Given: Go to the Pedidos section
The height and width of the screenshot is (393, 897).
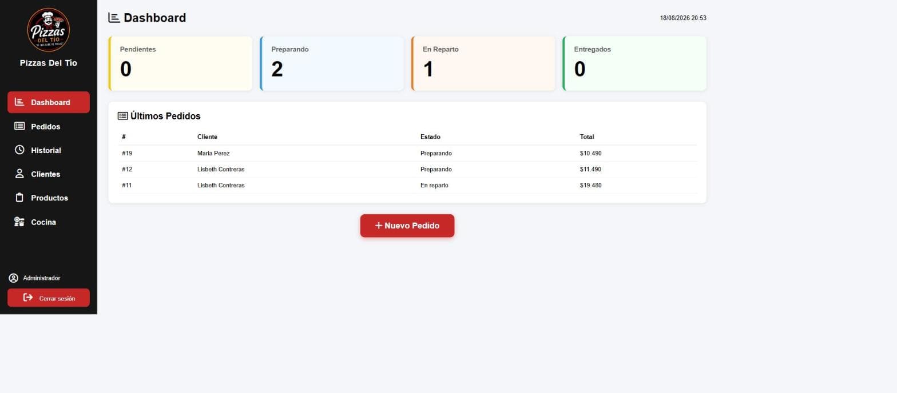Looking at the screenshot, I should click(x=49, y=126).
